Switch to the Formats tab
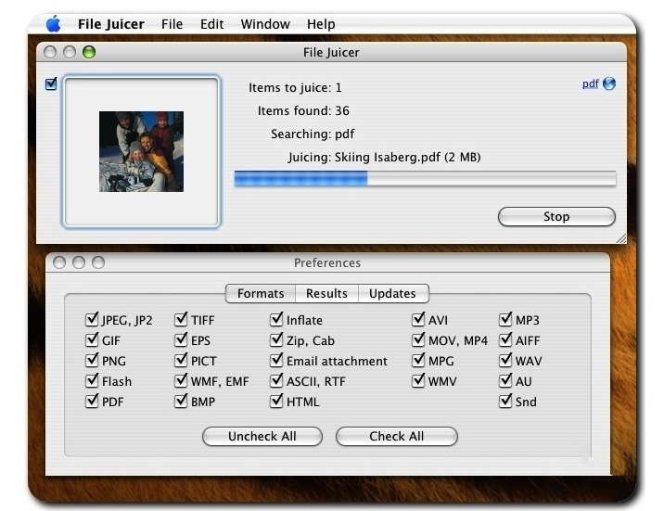The image size is (664, 511). (261, 293)
